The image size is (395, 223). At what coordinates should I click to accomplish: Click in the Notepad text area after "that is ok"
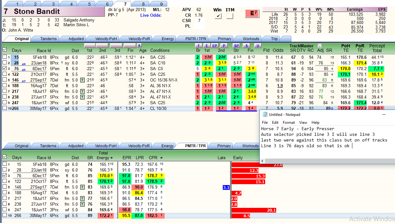(352, 146)
